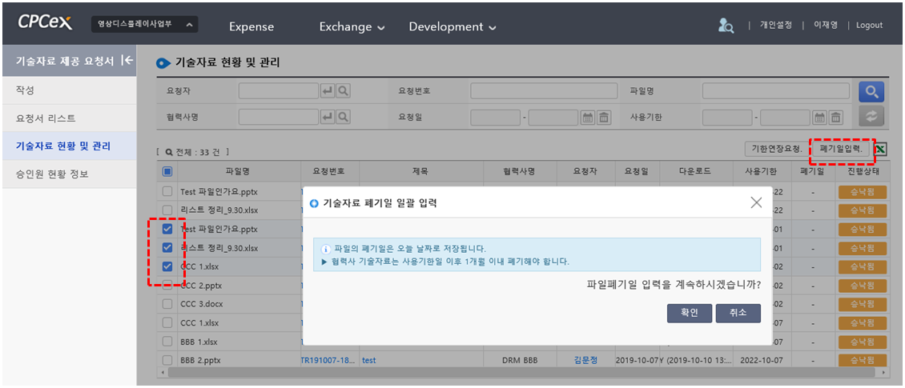The height and width of the screenshot is (388, 905).
Task: Clear 사용기한 dates with trash icon
Action: coord(836,118)
